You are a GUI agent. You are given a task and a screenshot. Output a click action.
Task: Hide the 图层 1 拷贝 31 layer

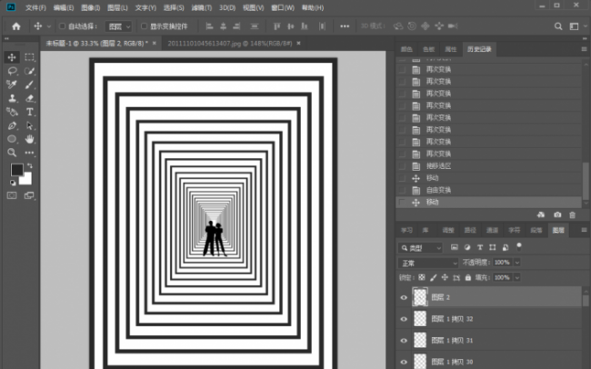click(404, 340)
